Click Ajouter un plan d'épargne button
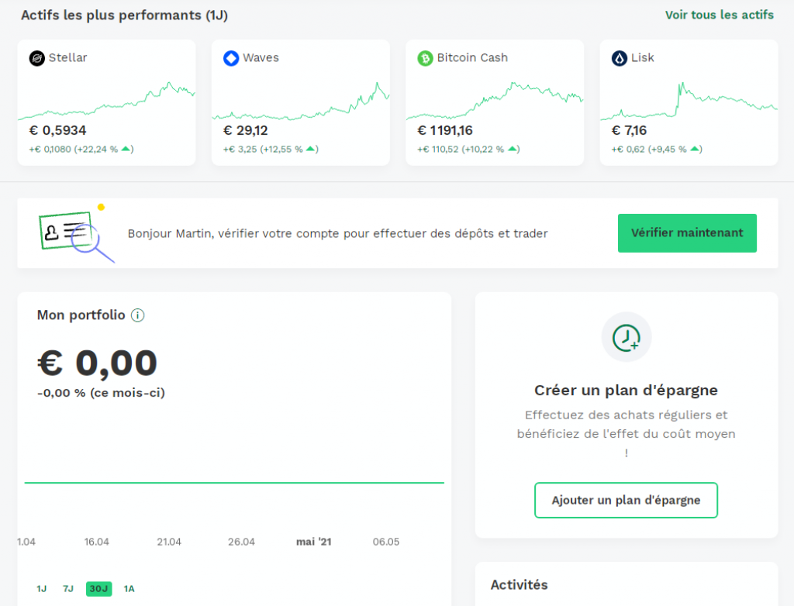Image resolution: width=794 pixels, height=606 pixels. (x=626, y=501)
